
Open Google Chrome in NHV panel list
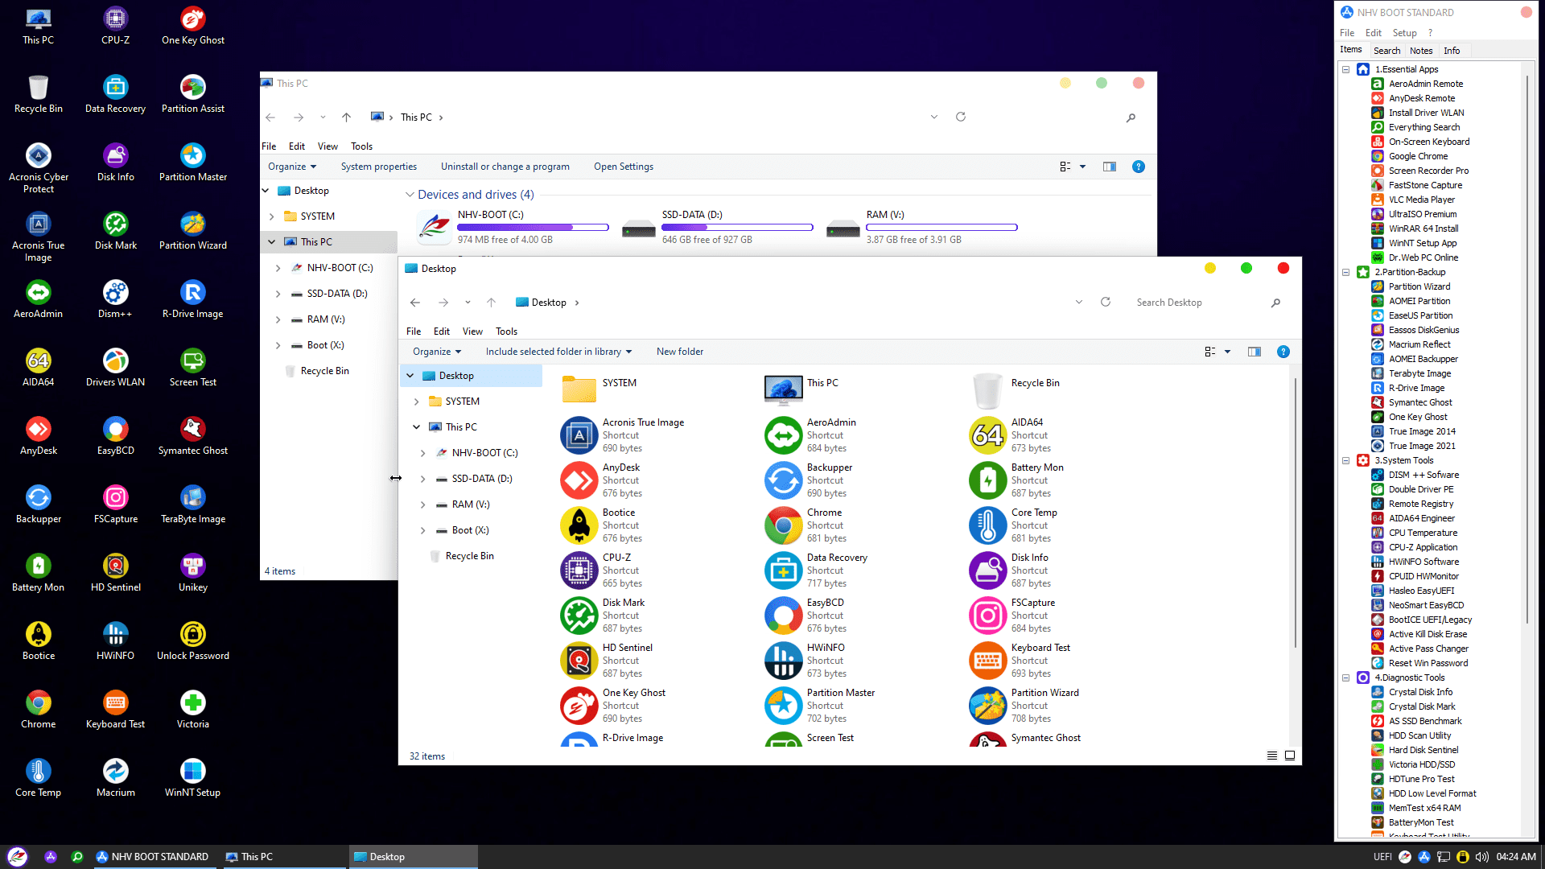[1418, 156]
